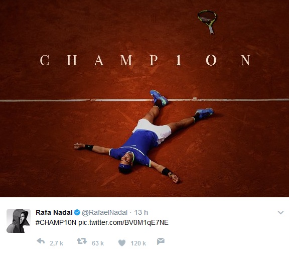The width and height of the screenshot is (289, 255).
Task: Click the reply arrow icon
Action: point(41,241)
